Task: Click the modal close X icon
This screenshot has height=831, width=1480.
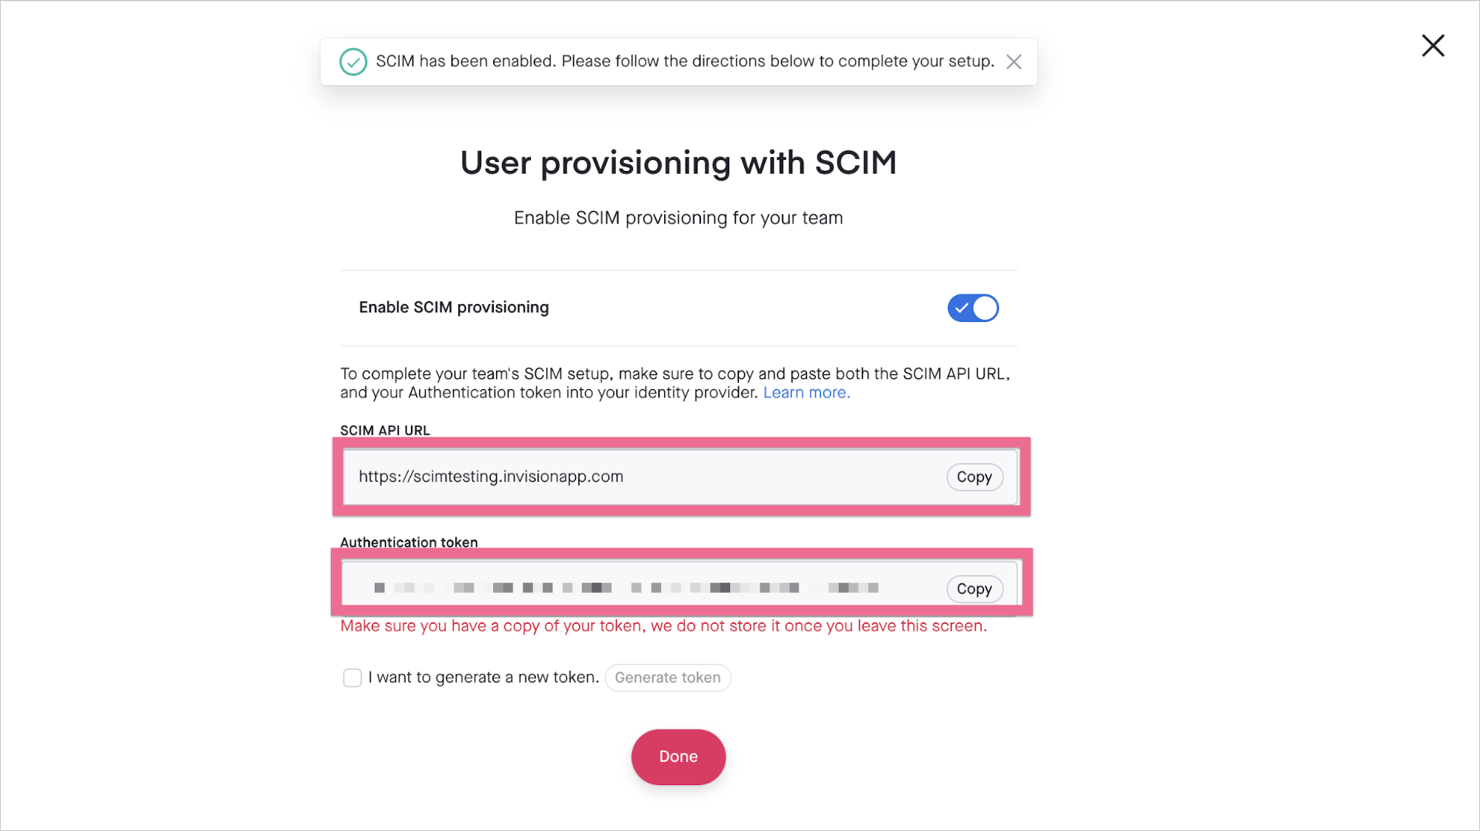Action: click(x=1432, y=44)
